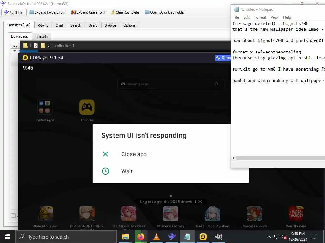This screenshot has height=243, width=325.
Task: Show hidden system tray icons
Action: tap(269, 237)
